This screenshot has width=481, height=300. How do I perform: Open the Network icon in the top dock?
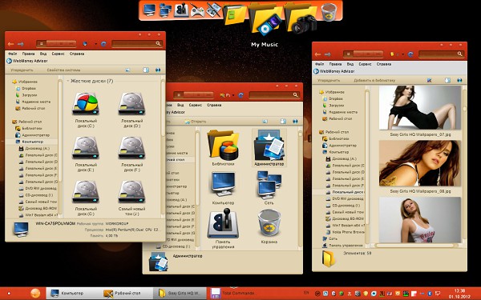click(x=165, y=10)
